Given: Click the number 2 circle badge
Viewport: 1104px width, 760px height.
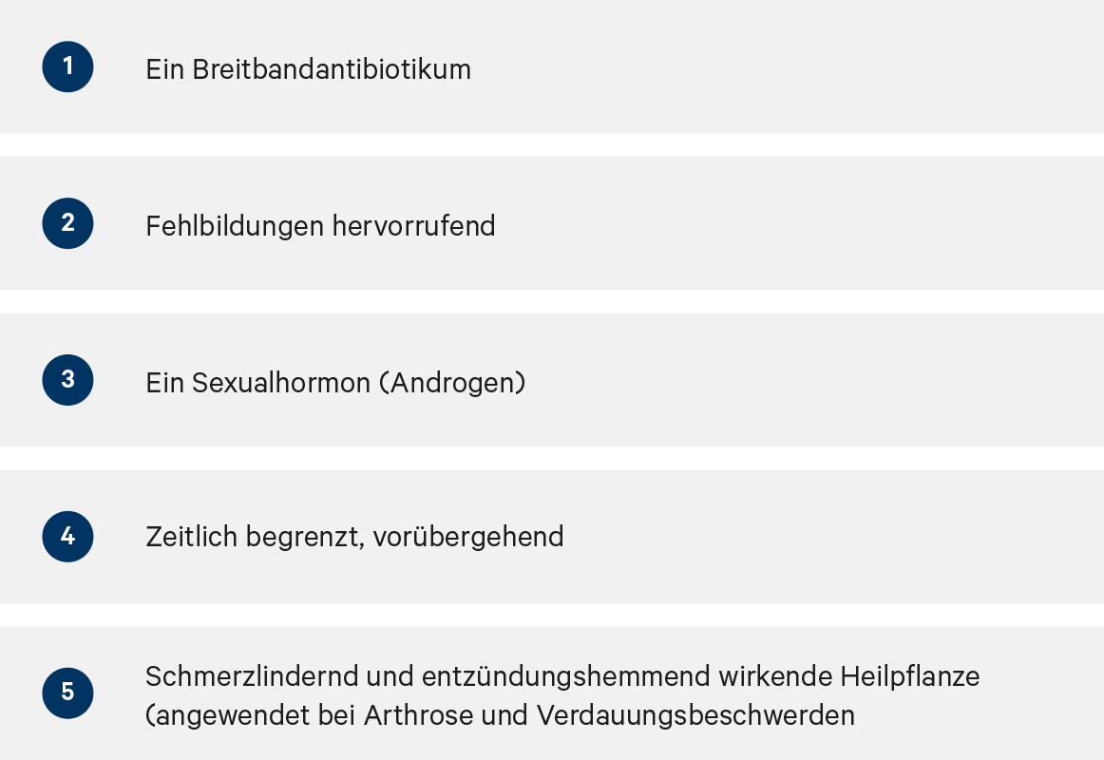Looking at the screenshot, I should coord(67,223).
